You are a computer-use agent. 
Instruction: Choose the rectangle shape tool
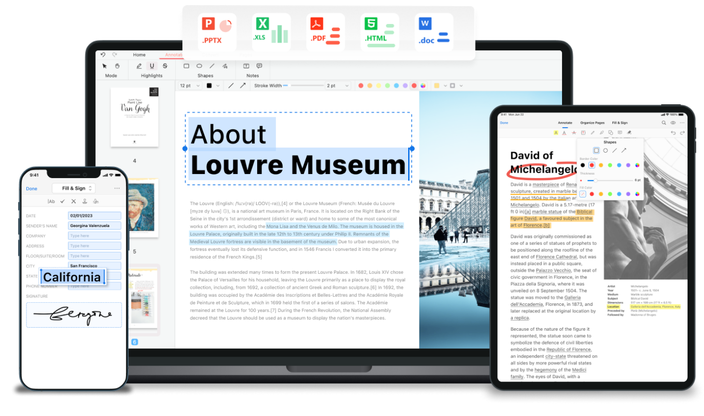(186, 66)
